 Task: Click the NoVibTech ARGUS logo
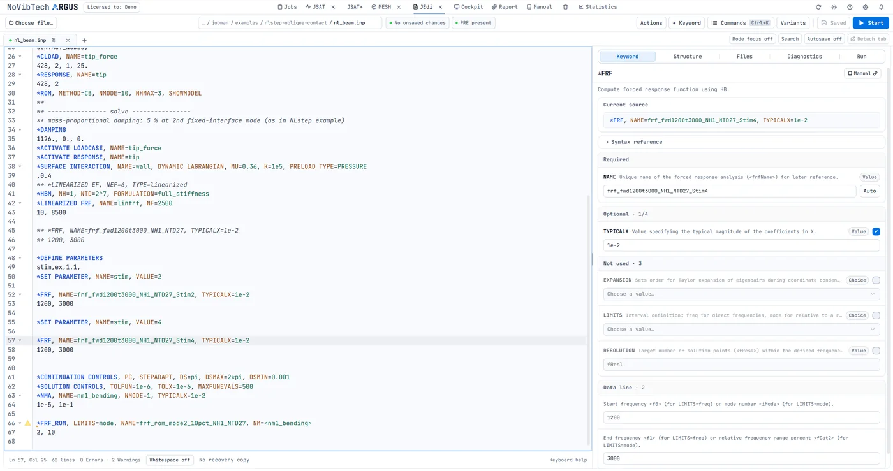(42, 7)
